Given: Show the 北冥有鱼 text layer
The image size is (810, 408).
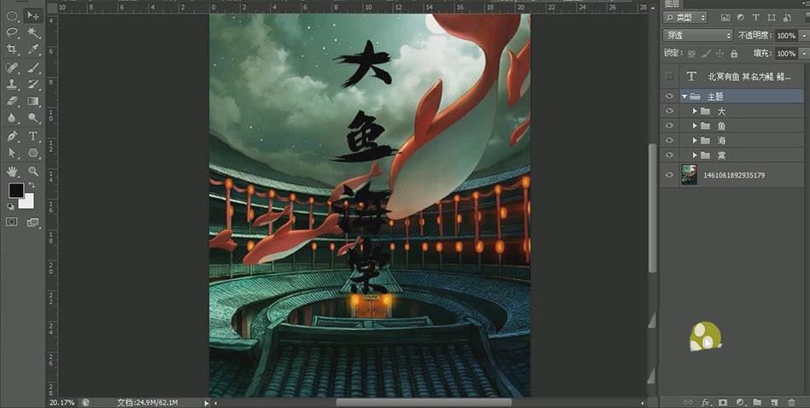Looking at the screenshot, I should click(x=670, y=76).
